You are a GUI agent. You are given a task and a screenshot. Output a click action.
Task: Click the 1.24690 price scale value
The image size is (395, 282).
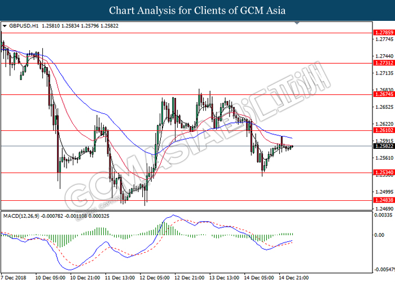pyautogui.click(x=384, y=209)
